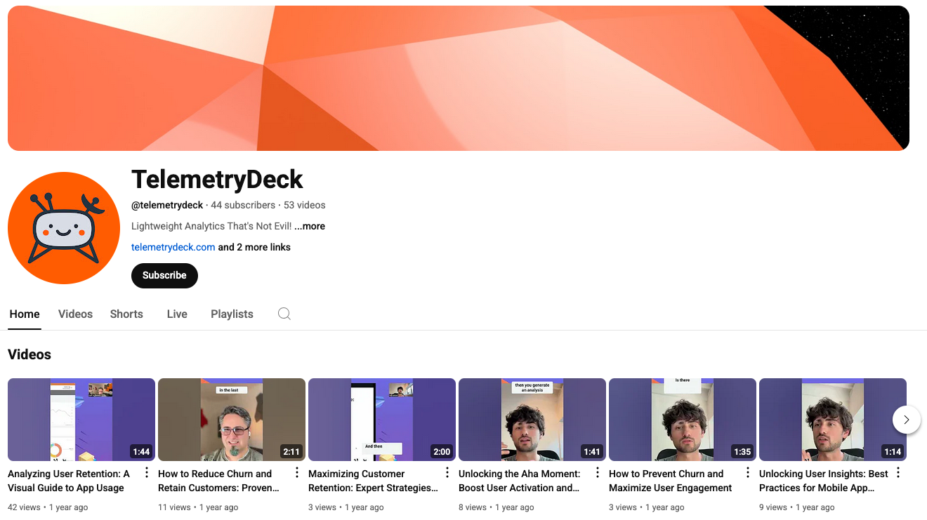This screenshot has height=520, width=927.
Task: Open 'How to Prevent Churn and Maximize' title
Action: pyautogui.click(x=670, y=481)
